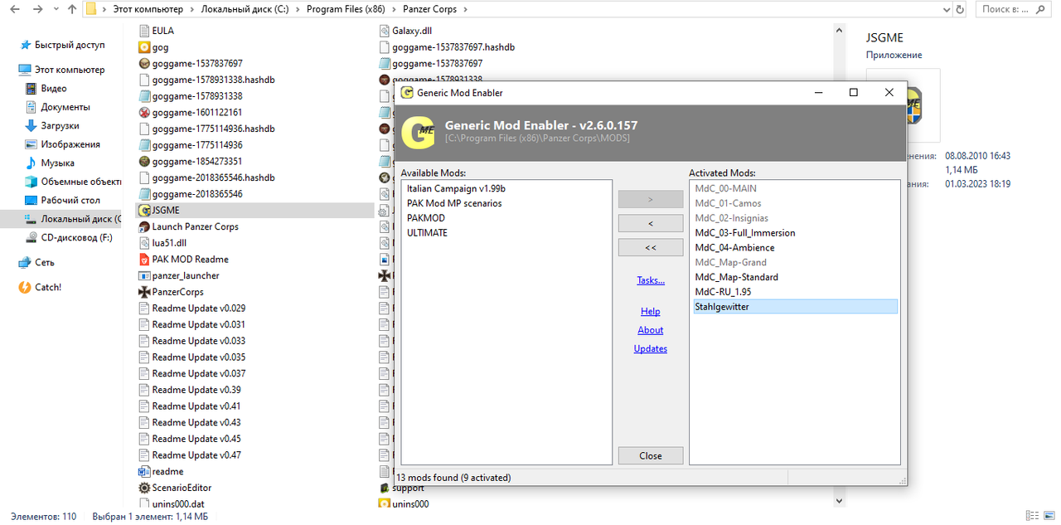
Task: Select the Galaxy.dll file icon
Action: (385, 31)
